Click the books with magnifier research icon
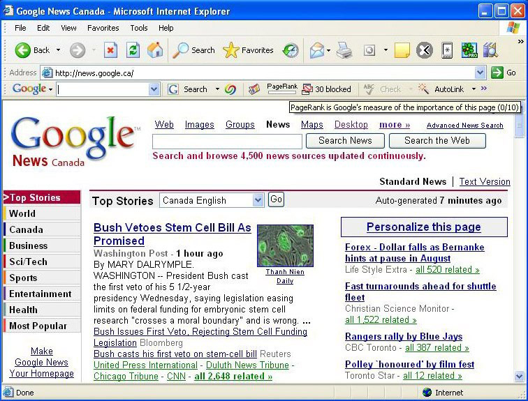Screen dimensions: 528x401 pyautogui.click(x=490, y=50)
